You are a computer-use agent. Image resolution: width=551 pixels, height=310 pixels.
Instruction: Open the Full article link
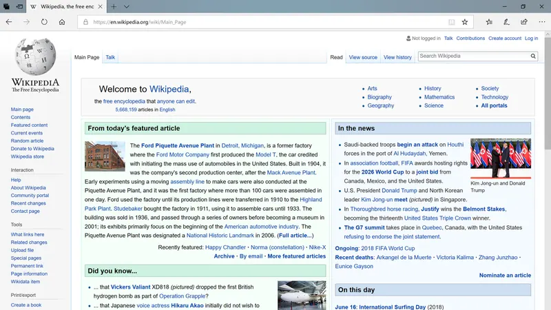coord(294,236)
